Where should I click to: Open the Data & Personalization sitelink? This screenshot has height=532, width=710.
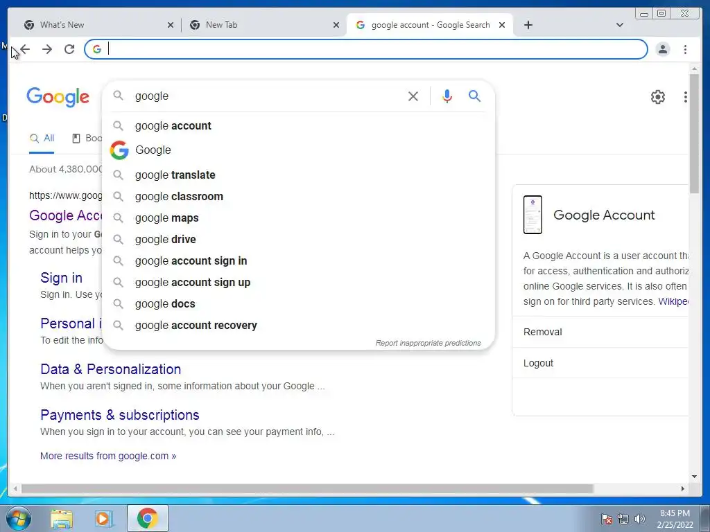(110, 369)
